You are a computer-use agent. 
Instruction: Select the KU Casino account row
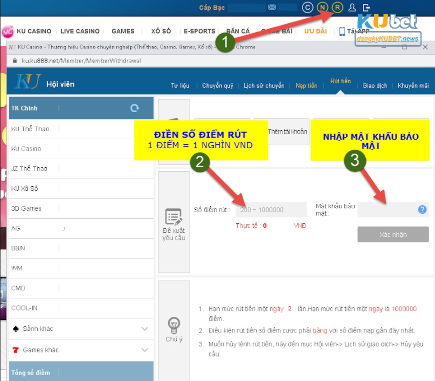81,149
